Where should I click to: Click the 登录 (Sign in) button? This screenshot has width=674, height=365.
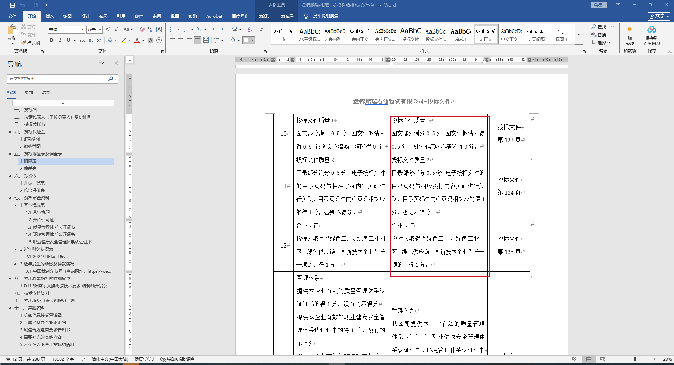pos(599,5)
